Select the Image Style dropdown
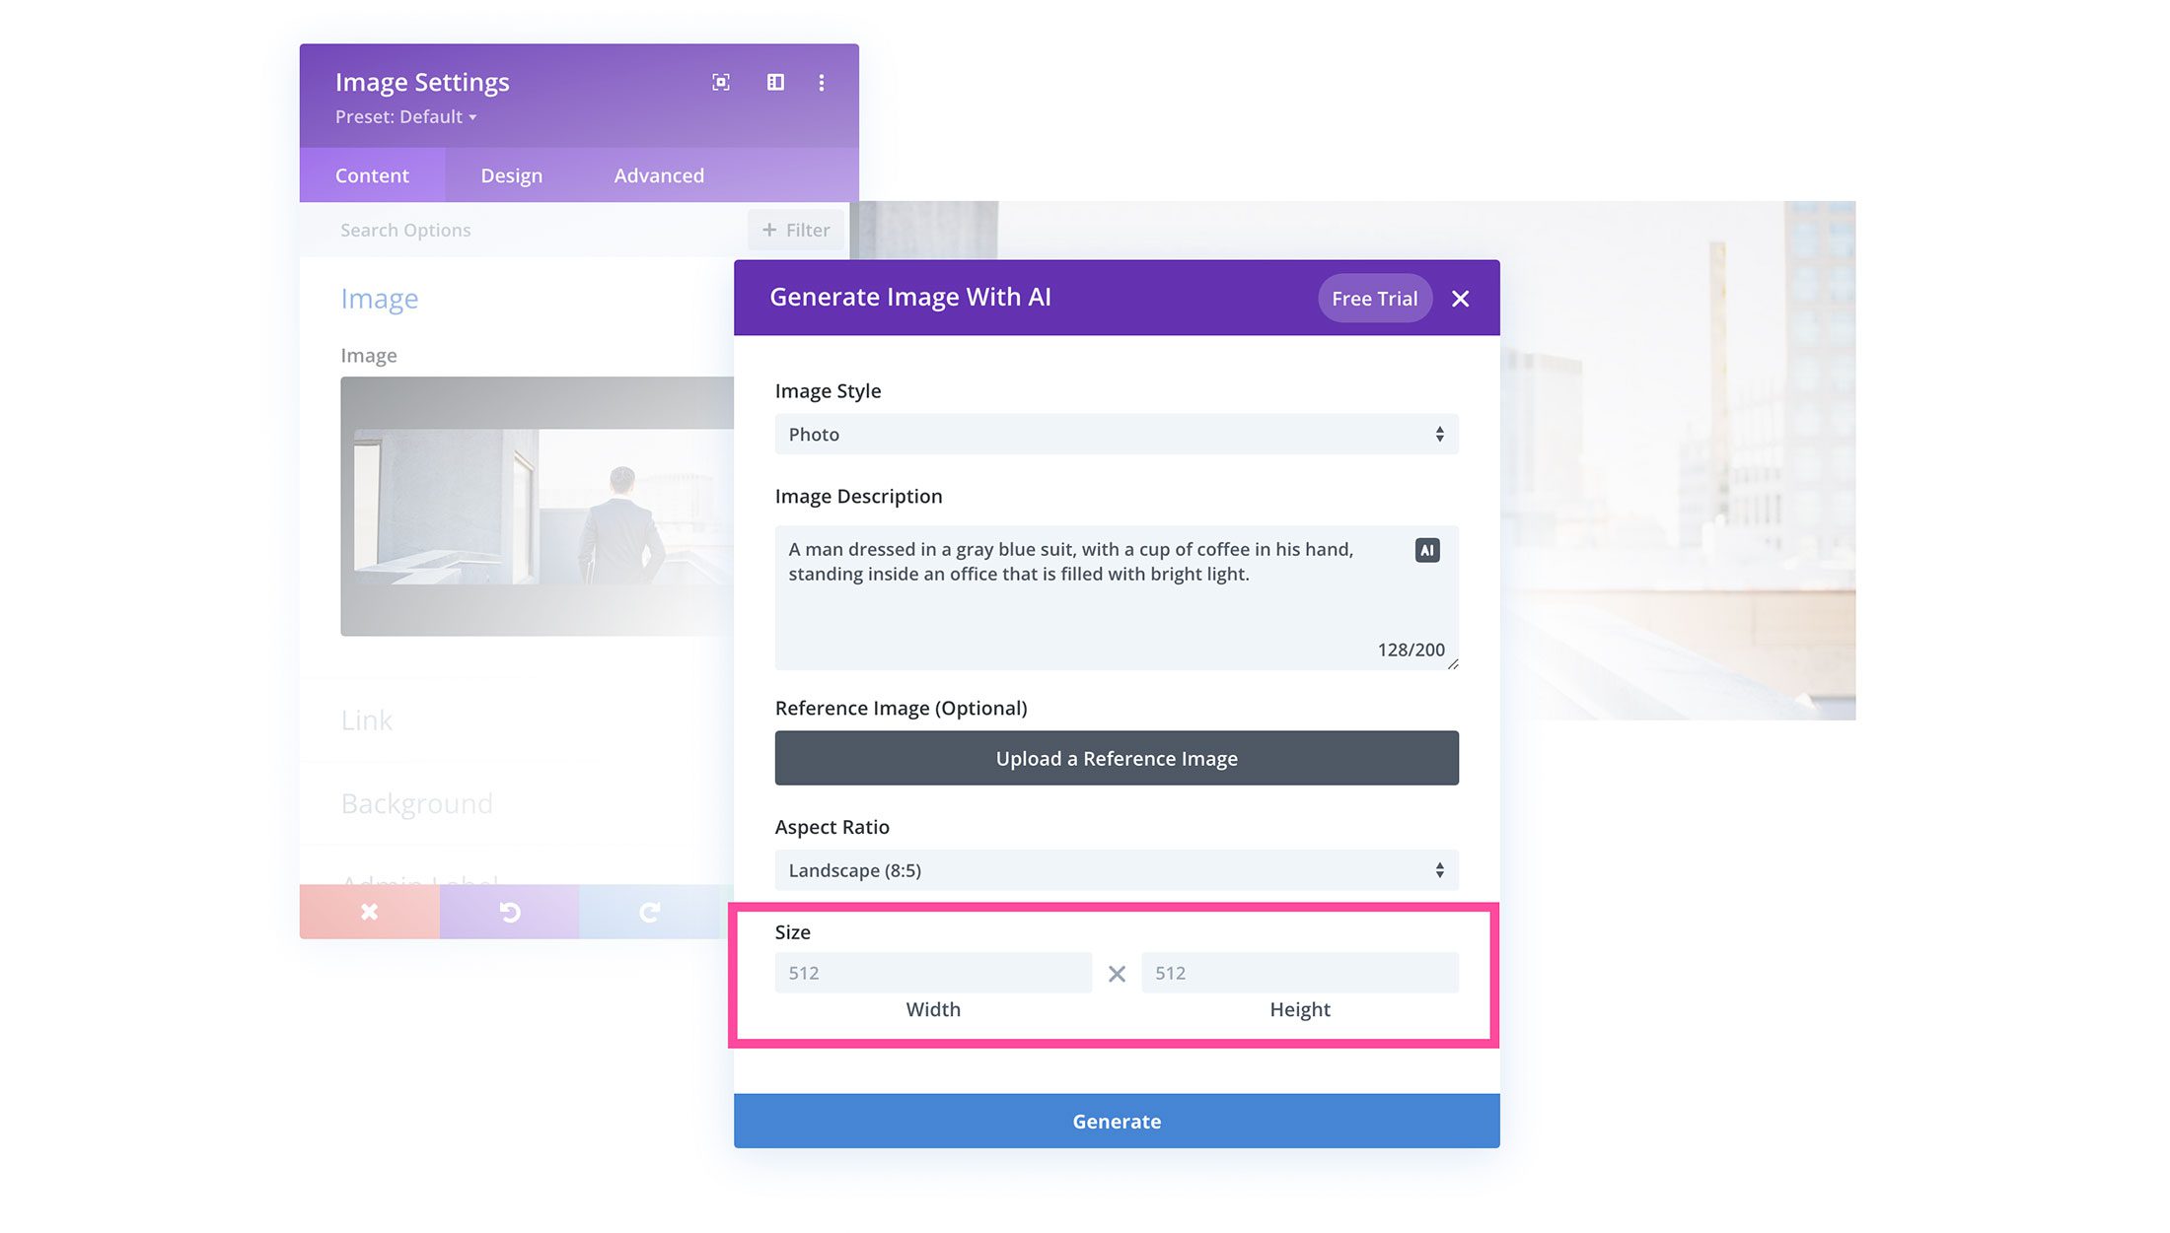The image size is (2170, 1233). 1117,434
